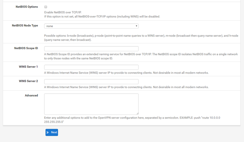This screenshot has width=244, height=142.
Task: Focus the NetBIOS Scope ID field
Action: click(91, 49)
